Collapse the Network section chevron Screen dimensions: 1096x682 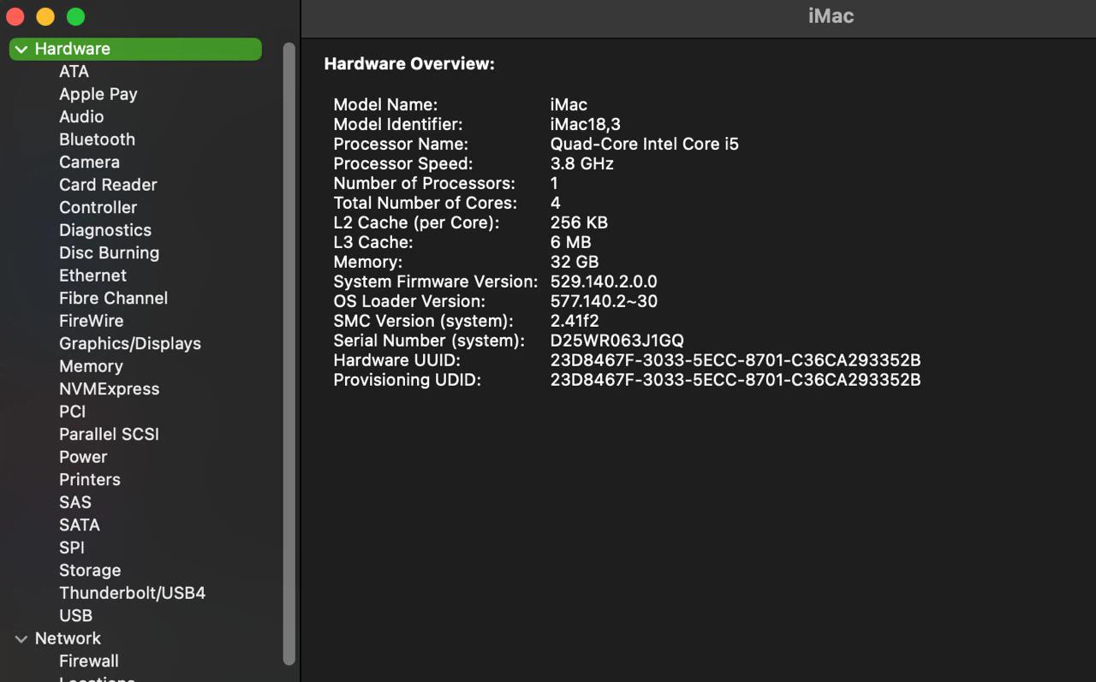point(21,639)
